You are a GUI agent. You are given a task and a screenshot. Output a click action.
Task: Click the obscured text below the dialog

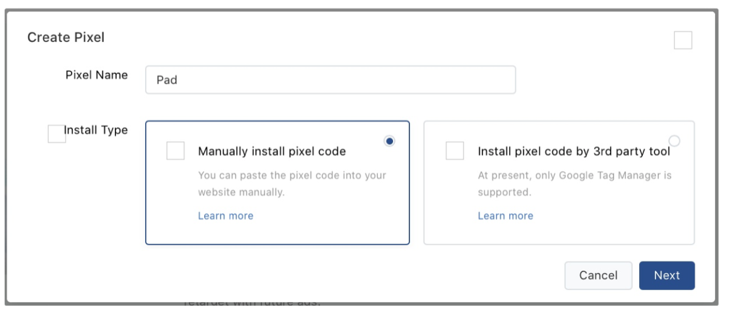pyautogui.click(x=252, y=302)
